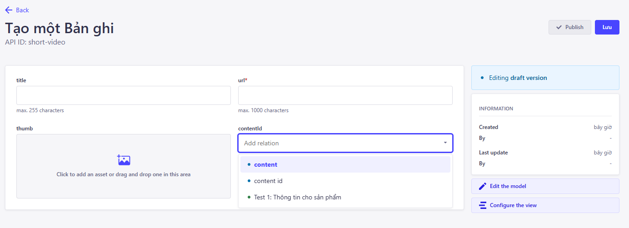Click the Lưu save button

click(x=607, y=27)
